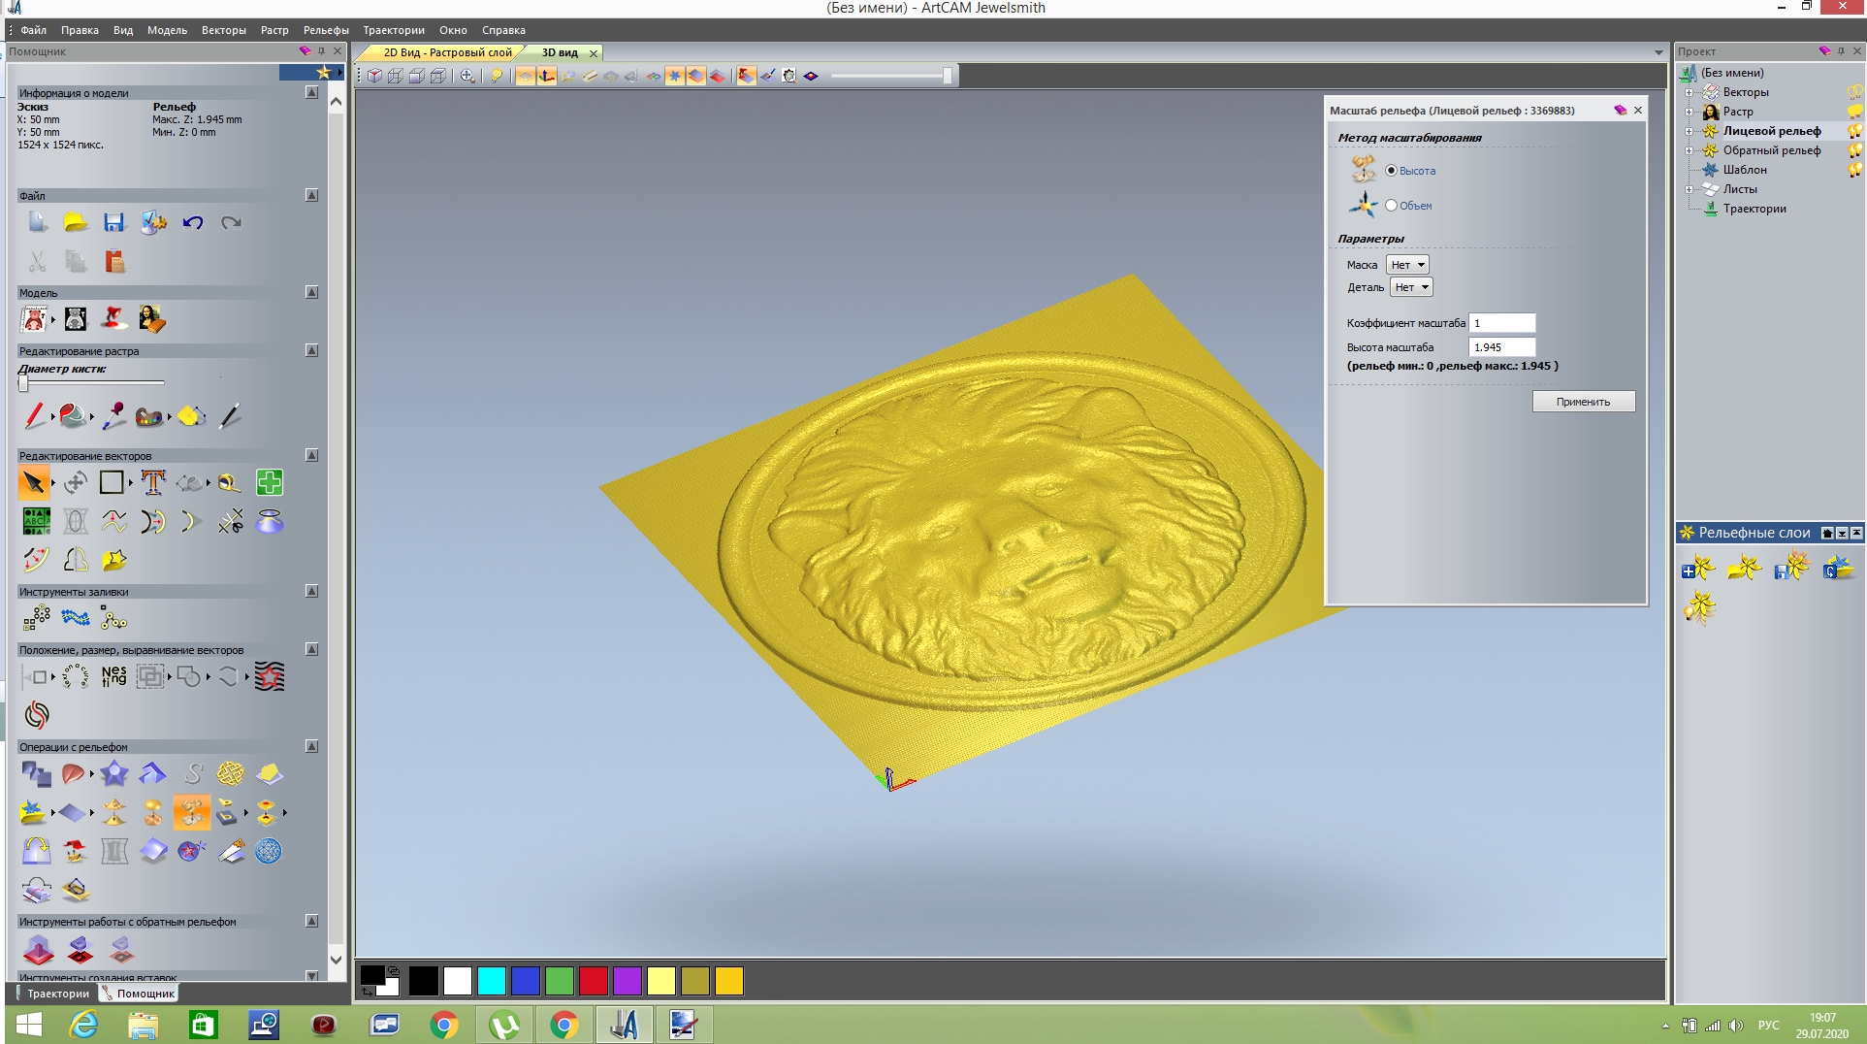This screenshot has height=1044, width=1867.
Task: Create a new model file icon
Action: (x=37, y=223)
